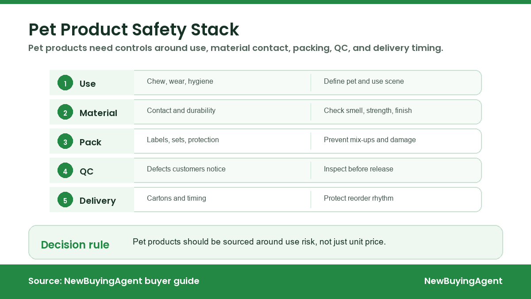
Task: Click the number 2 circle badge
Action: tap(65, 112)
